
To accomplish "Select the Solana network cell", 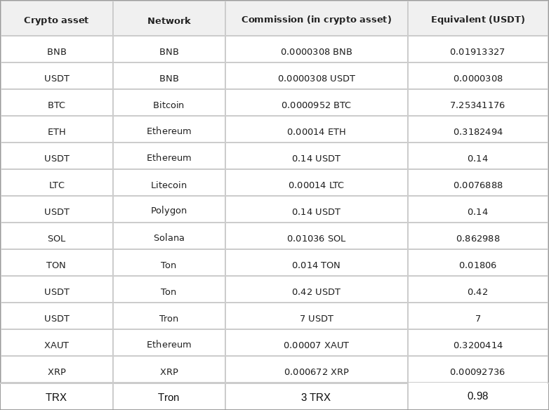I will 168,238.
